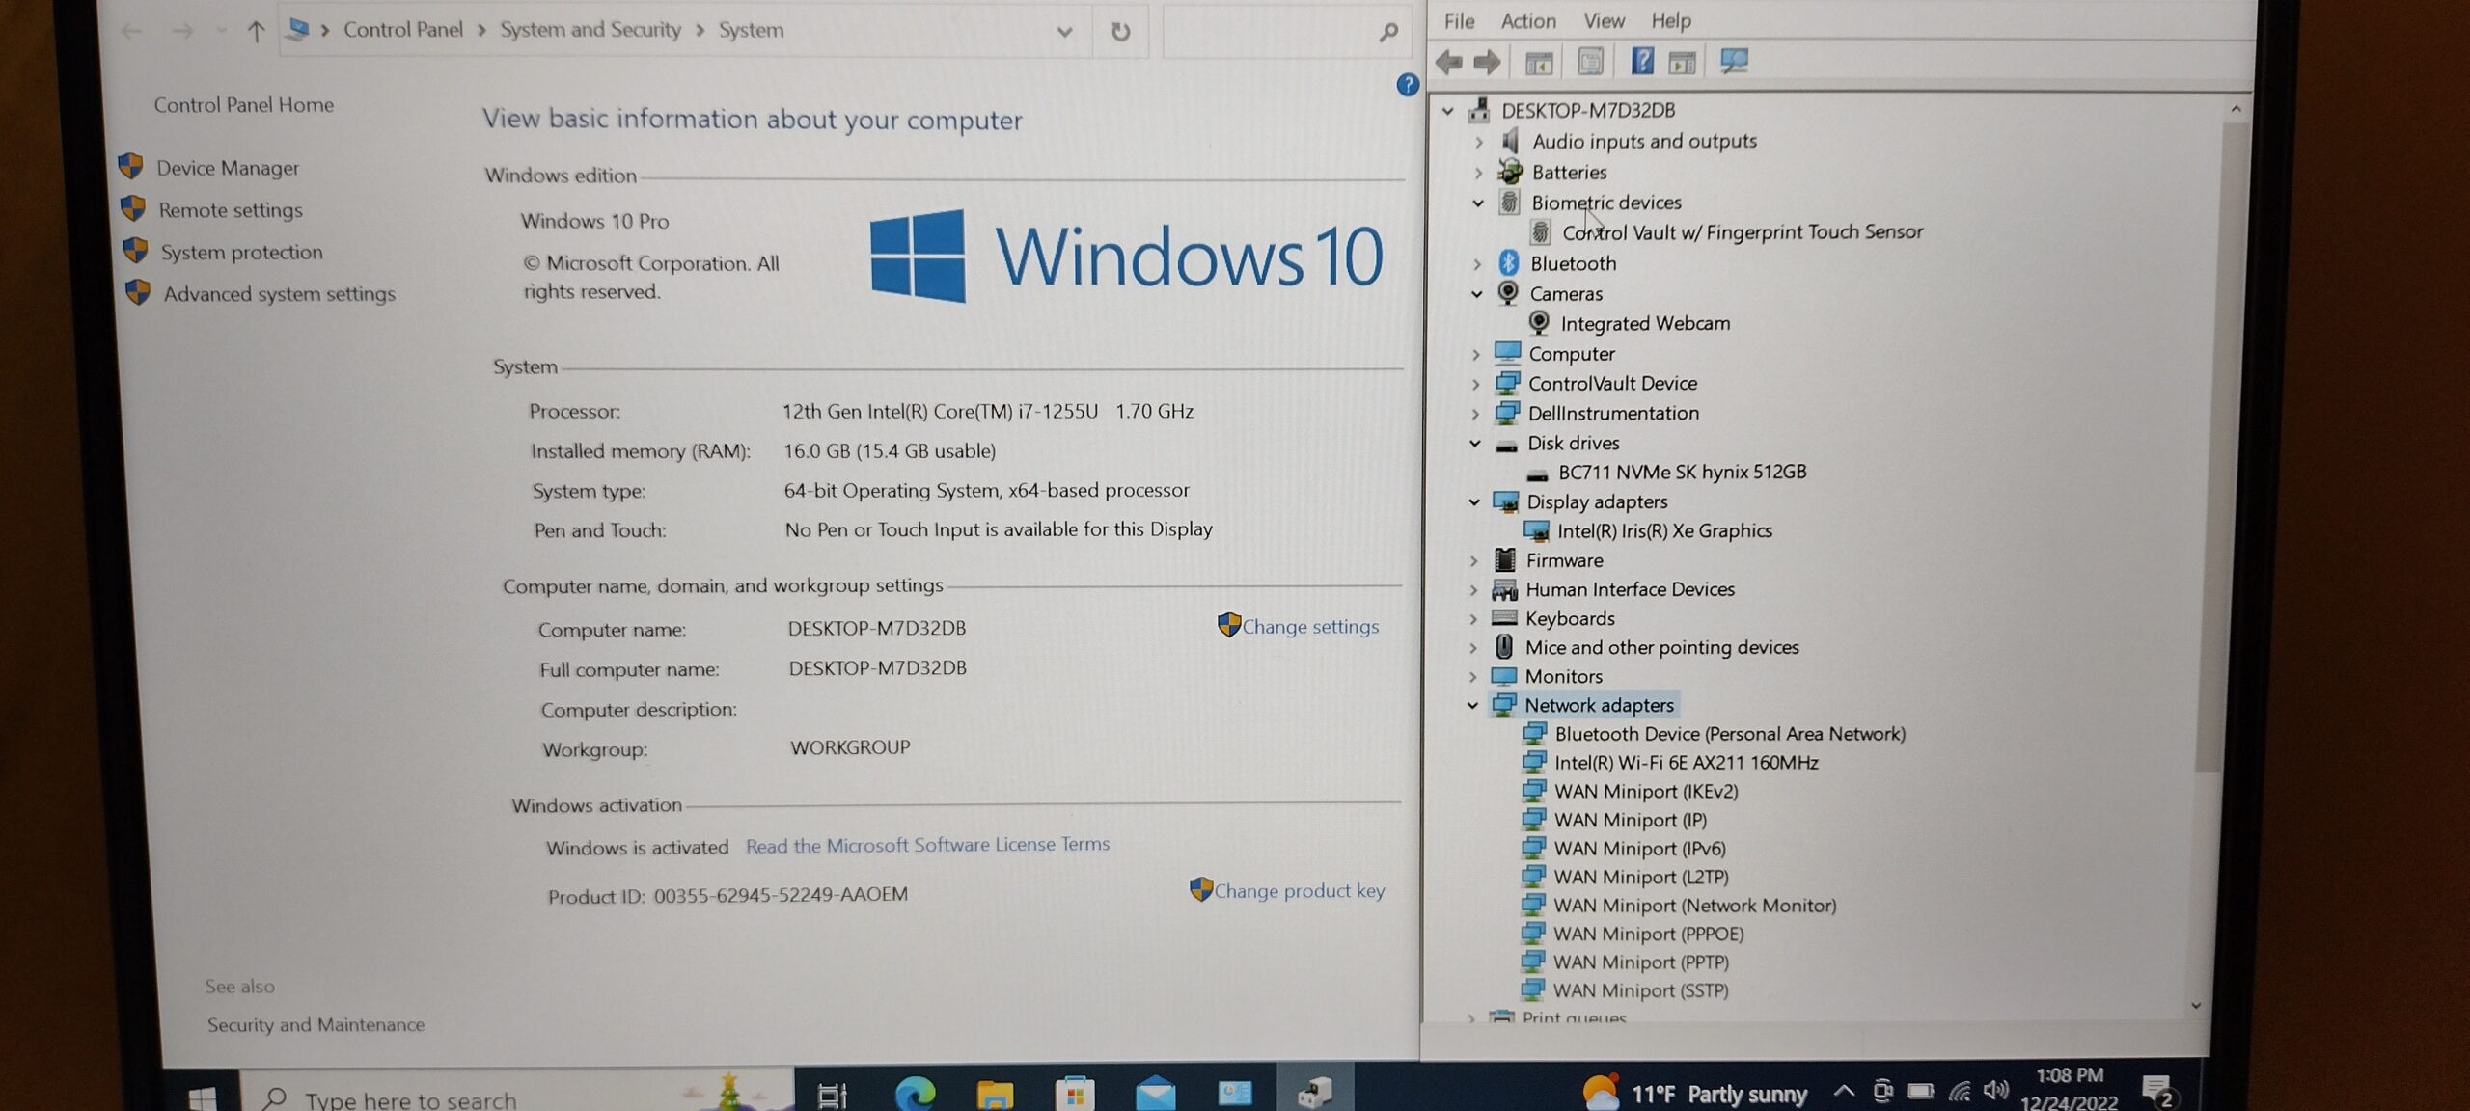Select WAN Miniport (SSTP)
This screenshot has height=1111, width=2470.
[1640, 989]
